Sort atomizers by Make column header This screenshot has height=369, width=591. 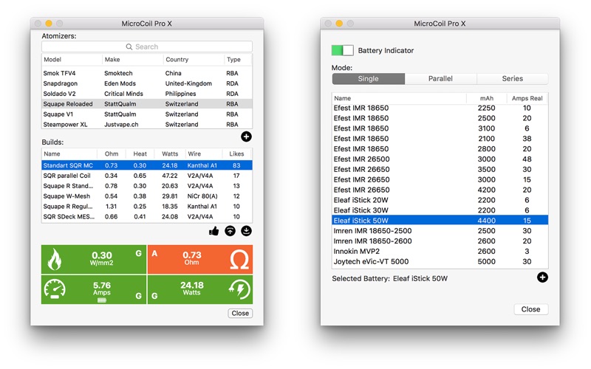[133, 60]
